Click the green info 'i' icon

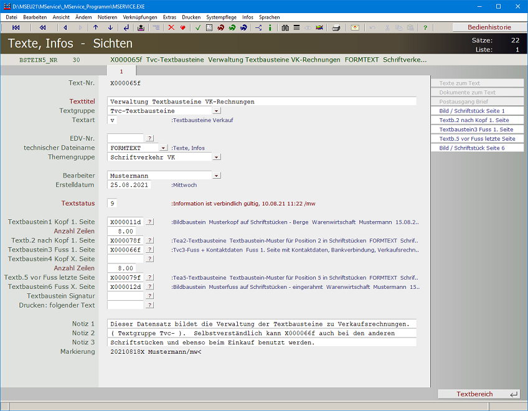click(x=270, y=28)
